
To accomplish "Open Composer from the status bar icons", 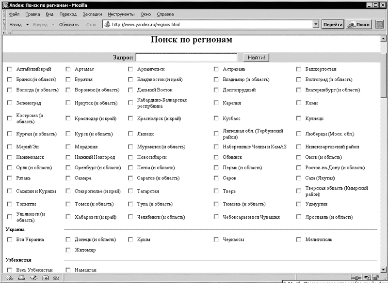I will pyautogui.click(x=33, y=278).
